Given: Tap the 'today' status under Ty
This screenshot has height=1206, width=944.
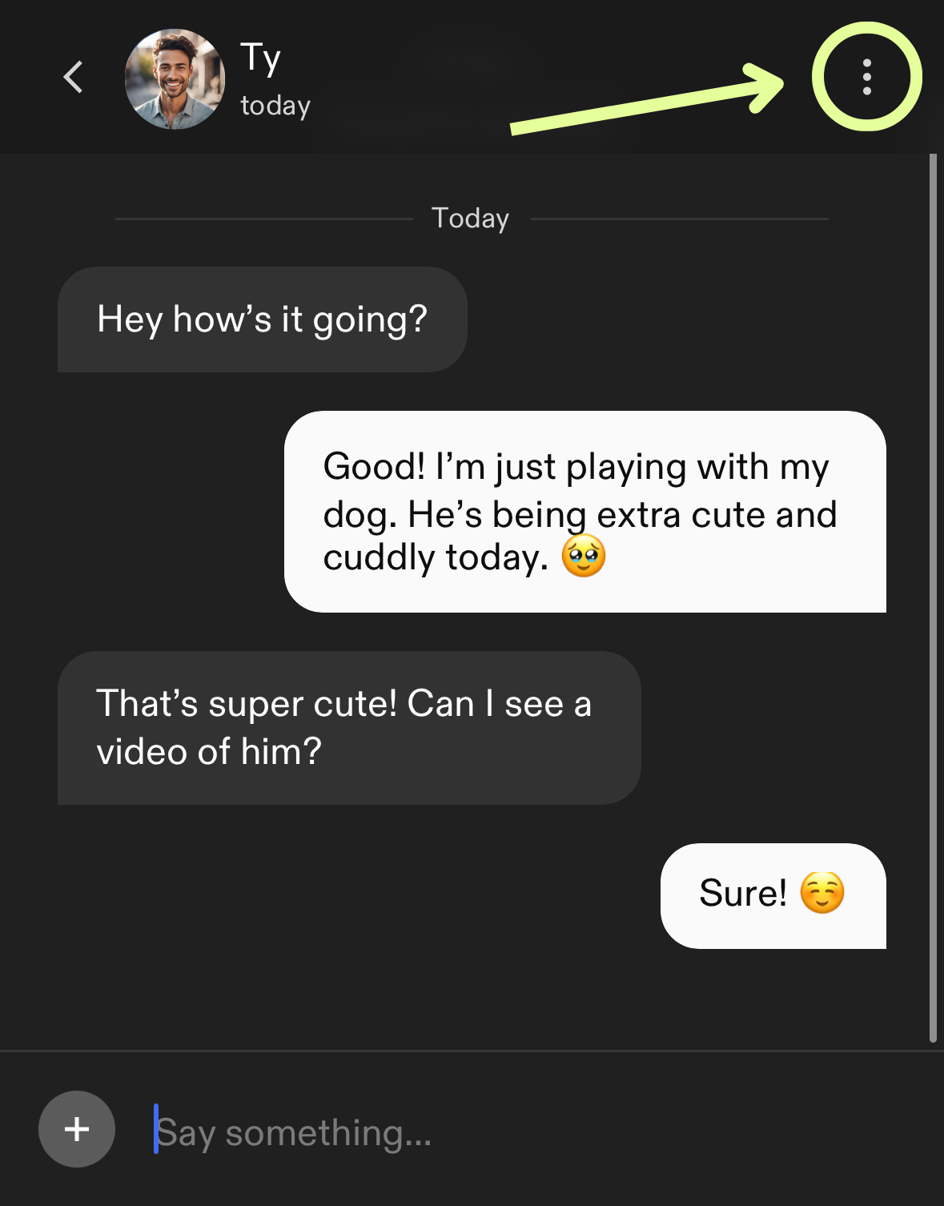Looking at the screenshot, I should tap(275, 106).
